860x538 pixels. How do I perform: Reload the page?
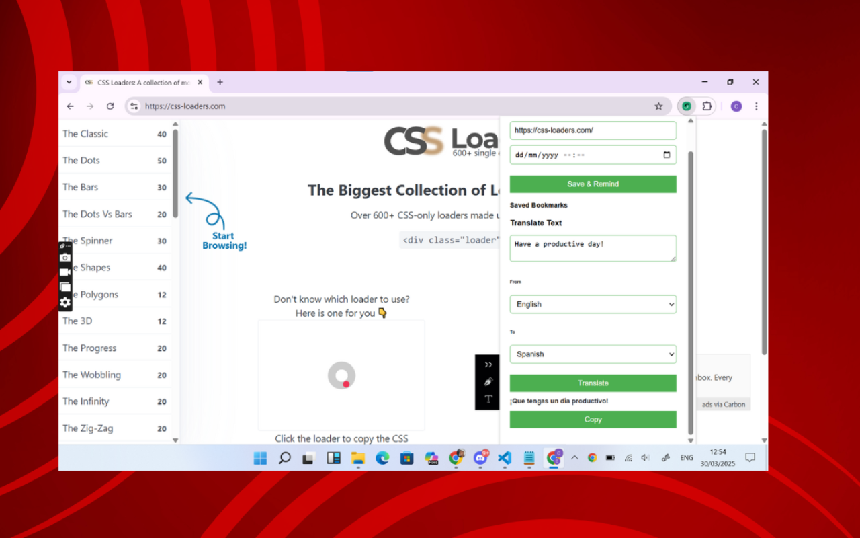110,106
